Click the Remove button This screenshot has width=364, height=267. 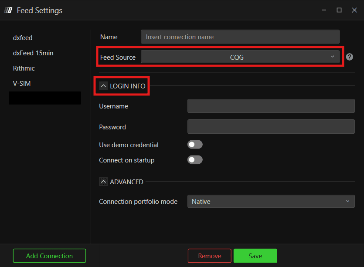pyautogui.click(x=209, y=256)
